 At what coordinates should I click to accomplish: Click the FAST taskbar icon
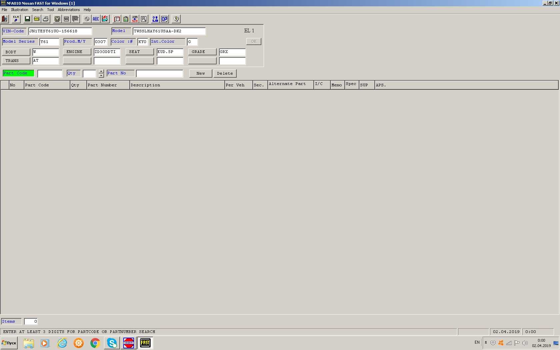[145, 343]
